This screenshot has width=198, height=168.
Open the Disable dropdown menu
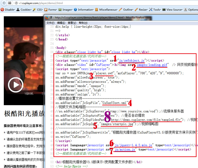[10, 9]
